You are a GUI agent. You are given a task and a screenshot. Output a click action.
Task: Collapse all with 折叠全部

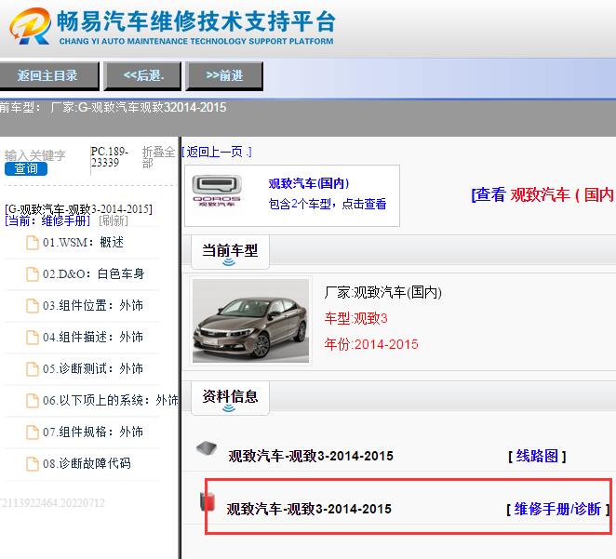(158, 157)
